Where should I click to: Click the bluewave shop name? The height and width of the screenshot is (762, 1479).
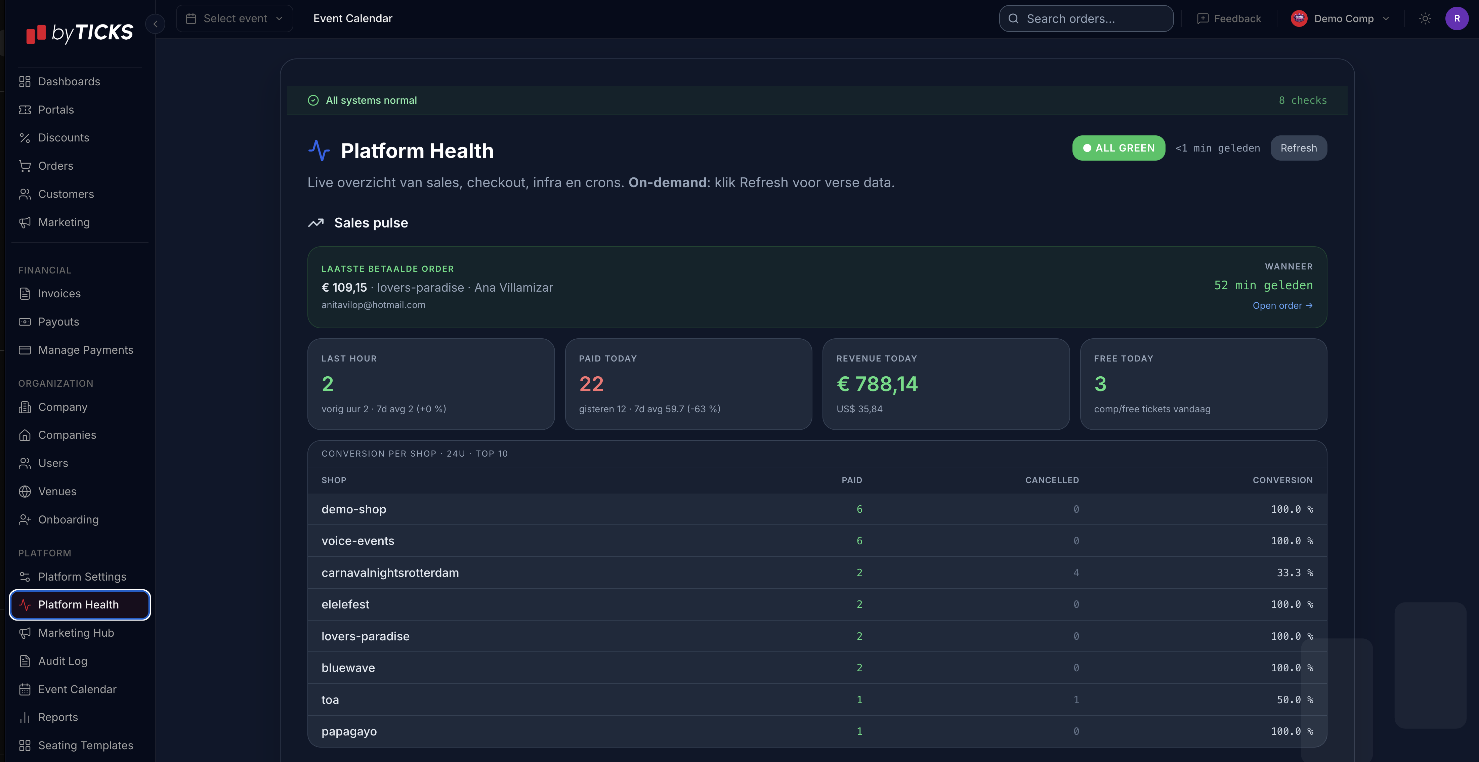point(348,668)
